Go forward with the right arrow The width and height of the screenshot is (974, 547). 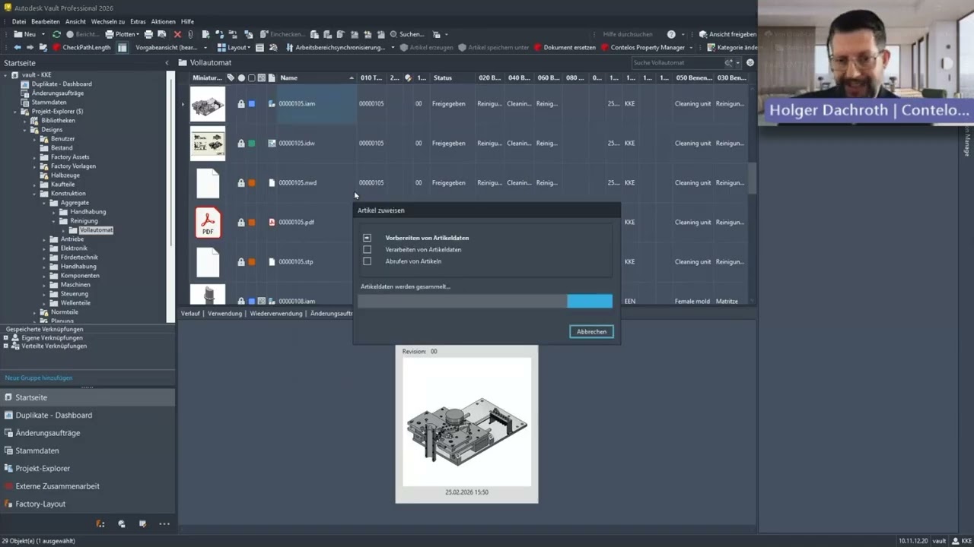(30, 47)
